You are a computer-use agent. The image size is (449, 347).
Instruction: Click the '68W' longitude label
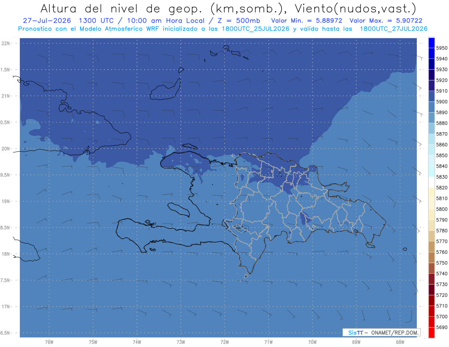click(x=400, y=342)
